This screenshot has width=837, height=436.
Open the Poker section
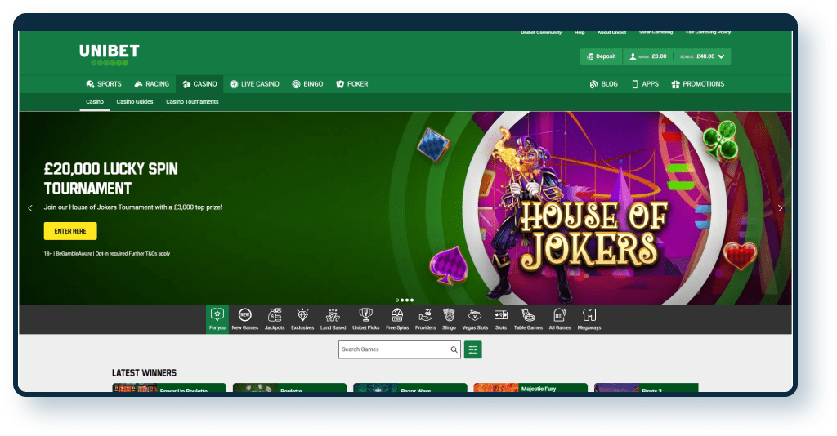click(351, 84)
